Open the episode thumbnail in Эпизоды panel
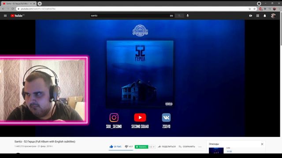Image resolution: width=282 pixels, height=158 pixels. click(216, 151)
